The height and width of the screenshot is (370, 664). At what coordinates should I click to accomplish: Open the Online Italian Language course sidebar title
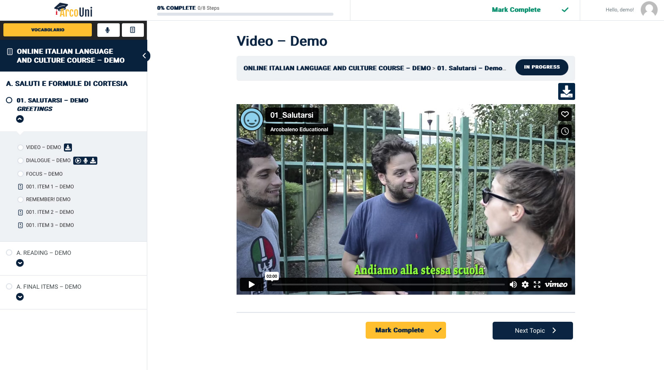[71, 56]
